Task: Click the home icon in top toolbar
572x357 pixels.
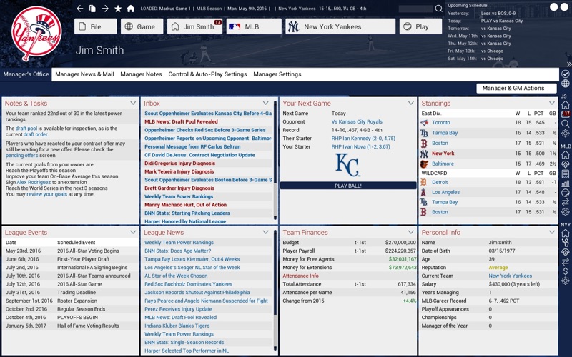Action: [131, 9]
